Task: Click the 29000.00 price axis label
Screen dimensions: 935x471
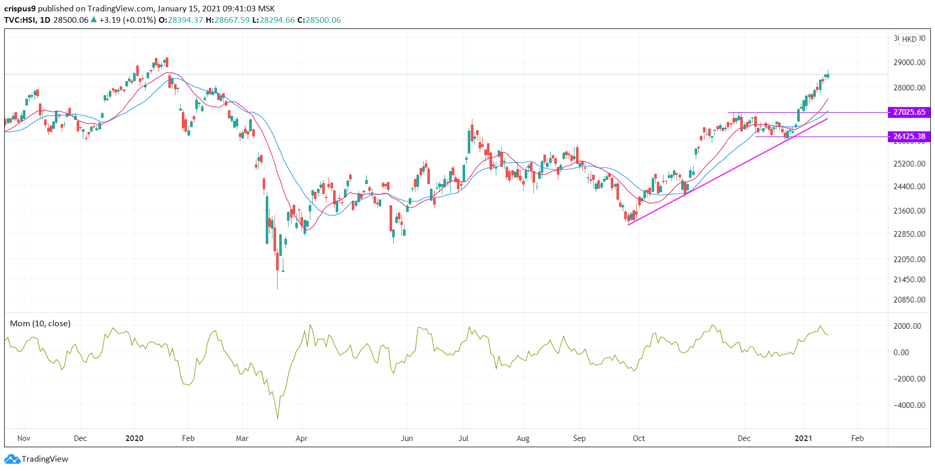Action: [x=910, y=63]
